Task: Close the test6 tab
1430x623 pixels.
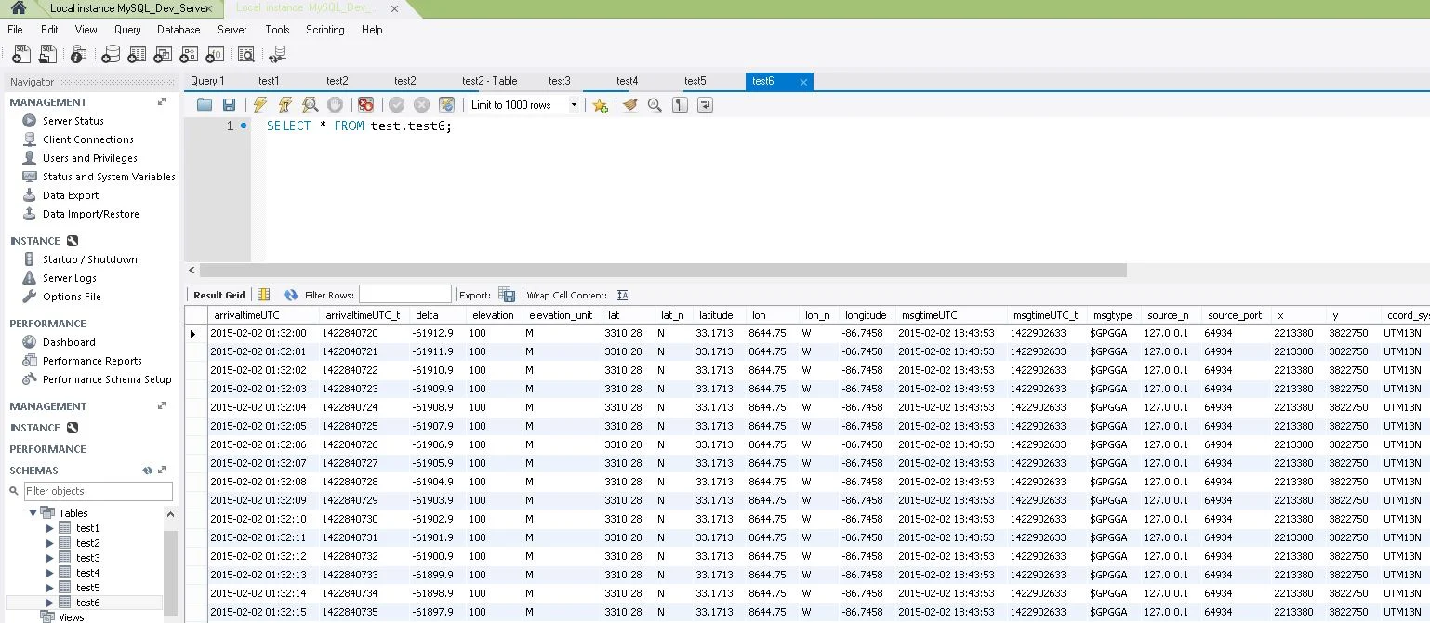Action: tap(804, 82)
